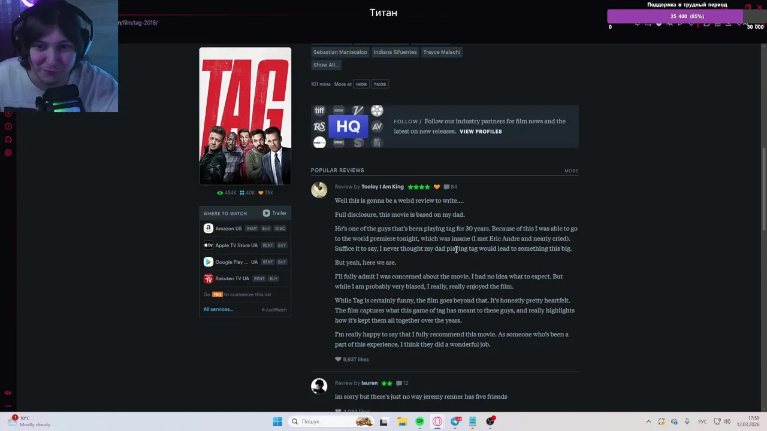Switch to Opera browser in taskbar

[x=437, y=421]
